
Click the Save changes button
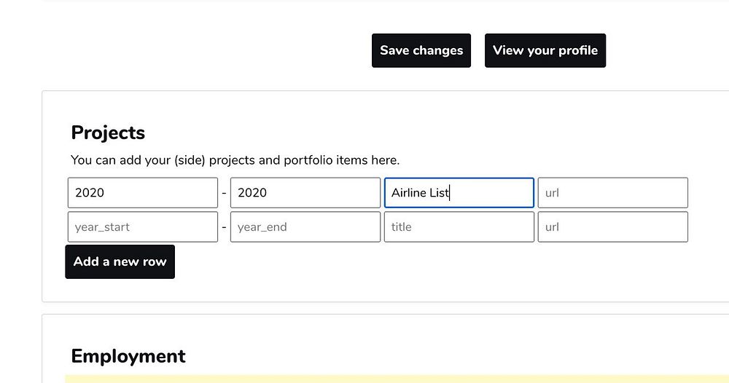[x=421, y=50]
